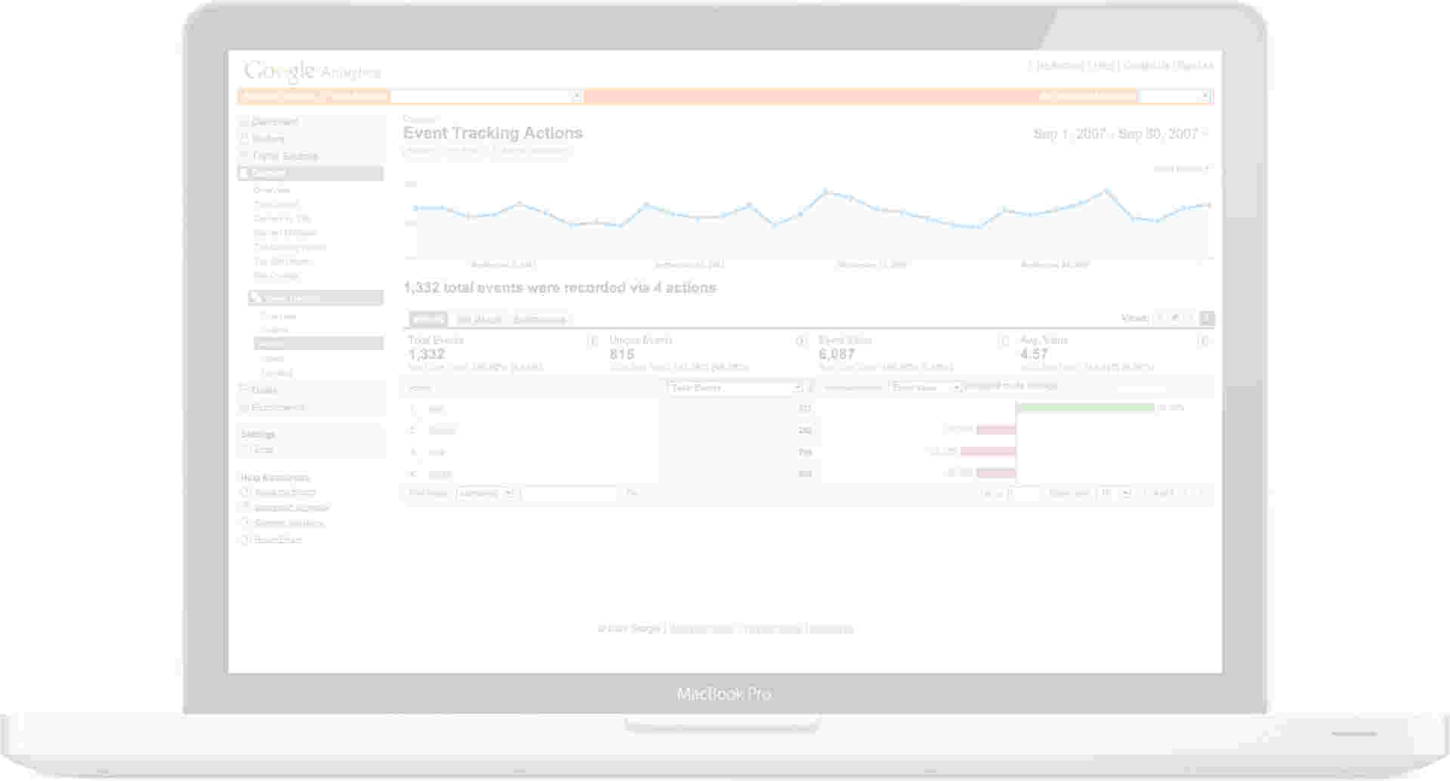Open the Find Action containing dropdown
1450x781 pixels.
485,494
